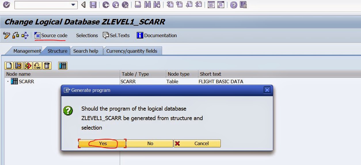Select the SCARR node in the tree
This screenshot has width=361, height=165.
(x=26, y=81)
